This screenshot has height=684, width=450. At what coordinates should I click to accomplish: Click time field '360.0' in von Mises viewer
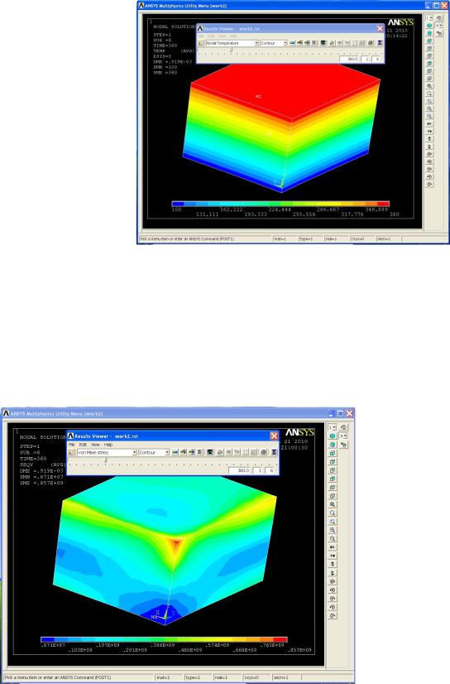[240, 470]
